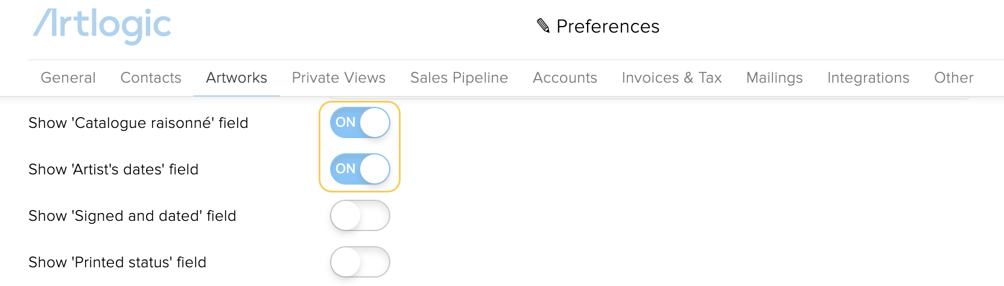Click the 'Show Signed and dated field' label
This screenshot has height=286, width=1004.
coord(132,216)
